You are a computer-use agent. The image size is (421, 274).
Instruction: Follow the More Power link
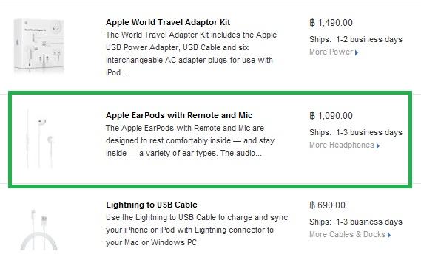tap(331, 52)
